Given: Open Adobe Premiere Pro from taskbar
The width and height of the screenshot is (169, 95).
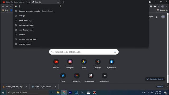Looking at the screenshot, I should [70, 93].
